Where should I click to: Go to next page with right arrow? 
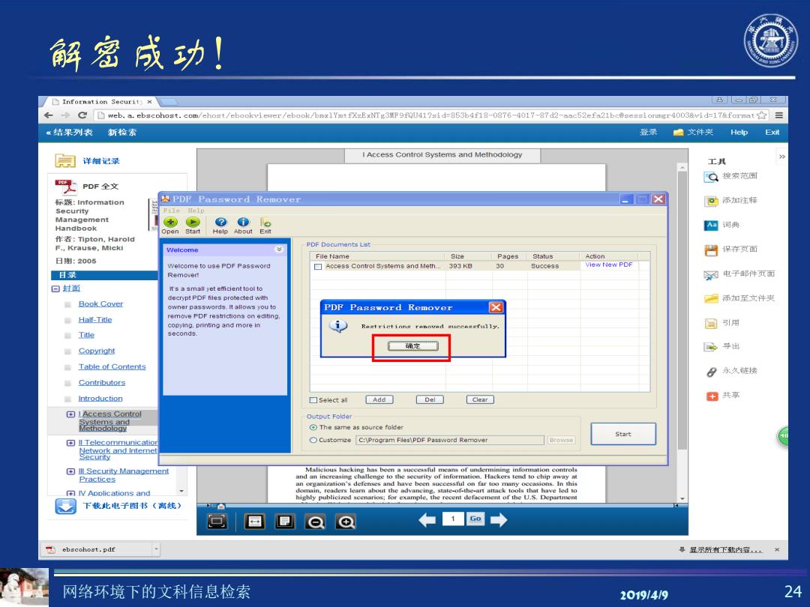pos(499,520)
